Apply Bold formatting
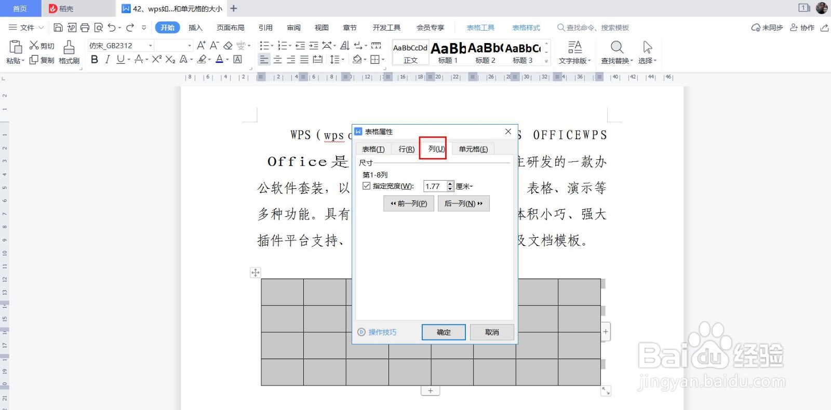Image resolution: width=831 pixels, height=410 pixels. (x=94, y=60)
